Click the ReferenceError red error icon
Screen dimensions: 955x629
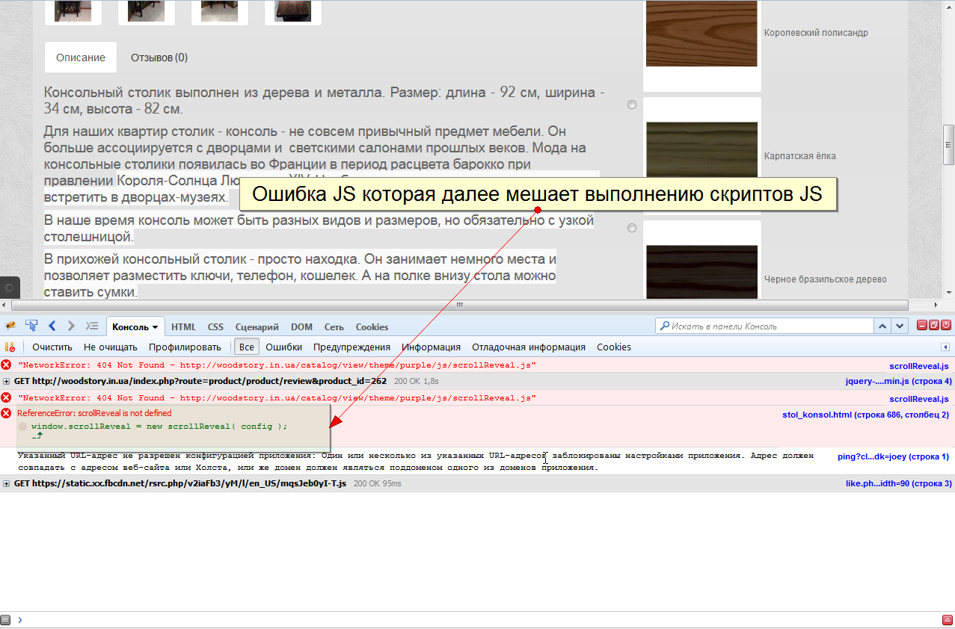pyautogui.click(x=6, y=413)
